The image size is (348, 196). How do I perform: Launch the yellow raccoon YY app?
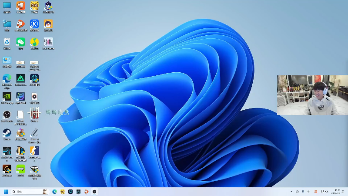pos(34,7)
